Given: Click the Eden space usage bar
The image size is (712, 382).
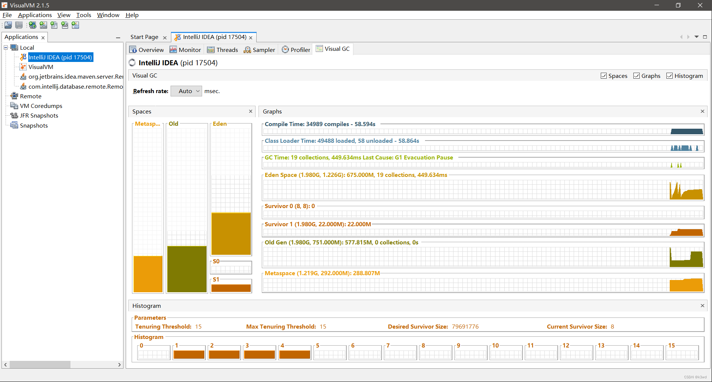Looking at the screenshot, I should click(x=231, y=234).
